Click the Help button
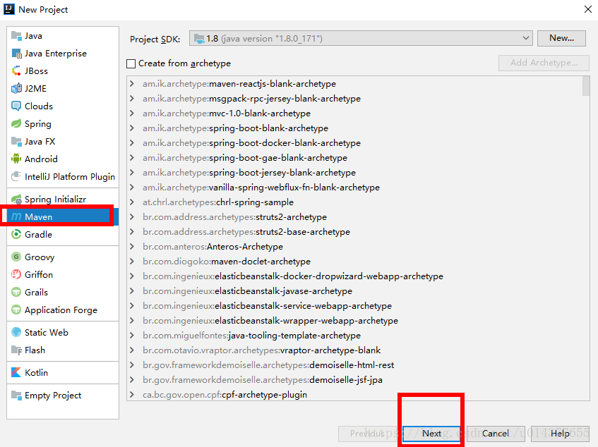 (560, 434)
